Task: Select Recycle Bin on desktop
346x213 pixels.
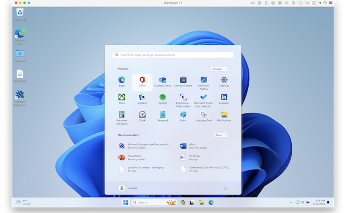Action: tap(20, 14)
